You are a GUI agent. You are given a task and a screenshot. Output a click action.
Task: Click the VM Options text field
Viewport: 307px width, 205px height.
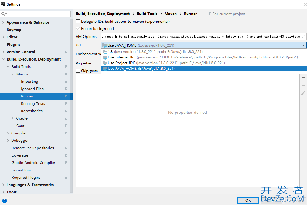(x=204, y=36)
